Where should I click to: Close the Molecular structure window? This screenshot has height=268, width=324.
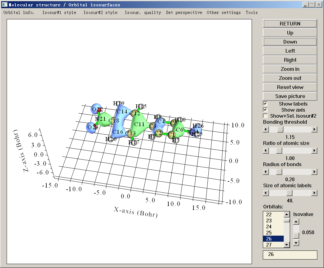click(x=319, y=5)
